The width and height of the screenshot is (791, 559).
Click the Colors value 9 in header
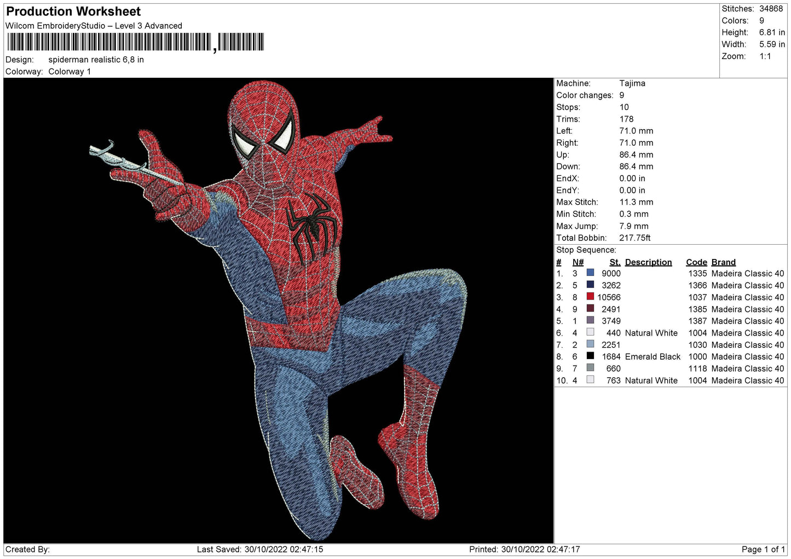(x=762, y=21)
